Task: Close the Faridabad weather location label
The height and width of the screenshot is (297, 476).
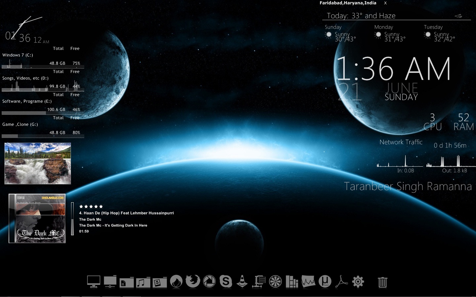Action: [385, 3]
